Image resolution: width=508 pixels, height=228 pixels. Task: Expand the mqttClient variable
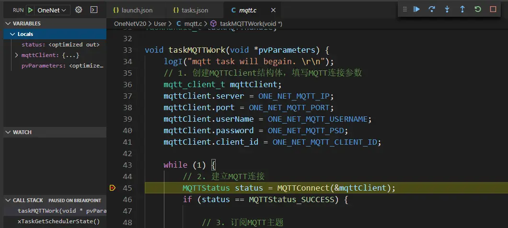click(x=17, y=55)
